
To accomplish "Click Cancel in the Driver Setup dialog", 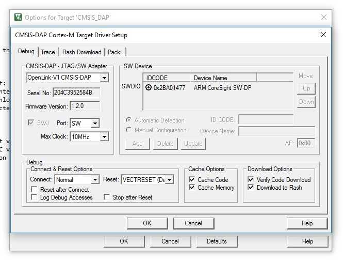I will [193, 223].
